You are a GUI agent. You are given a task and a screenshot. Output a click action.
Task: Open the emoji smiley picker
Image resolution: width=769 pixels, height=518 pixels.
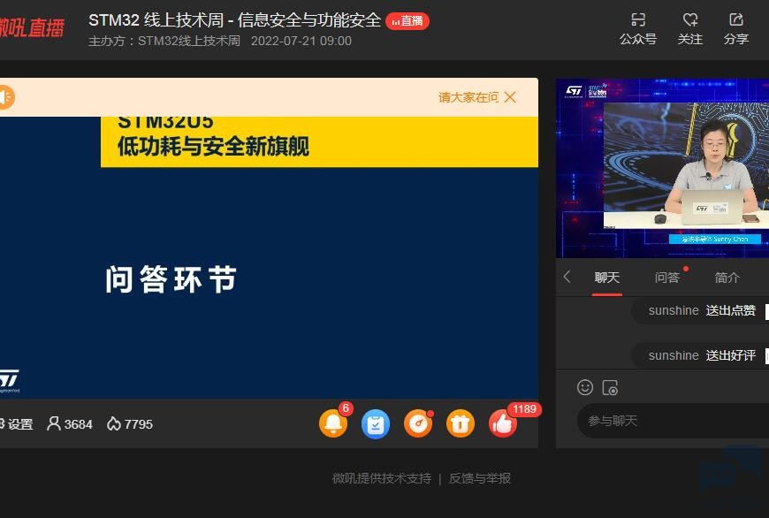[x=585, y=387]
